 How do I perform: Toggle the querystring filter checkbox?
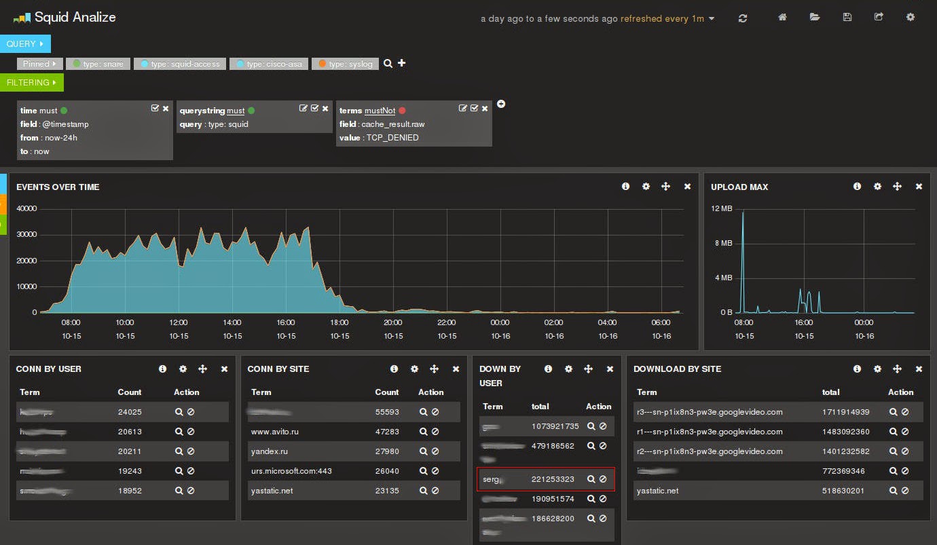(x=315, y=109)
